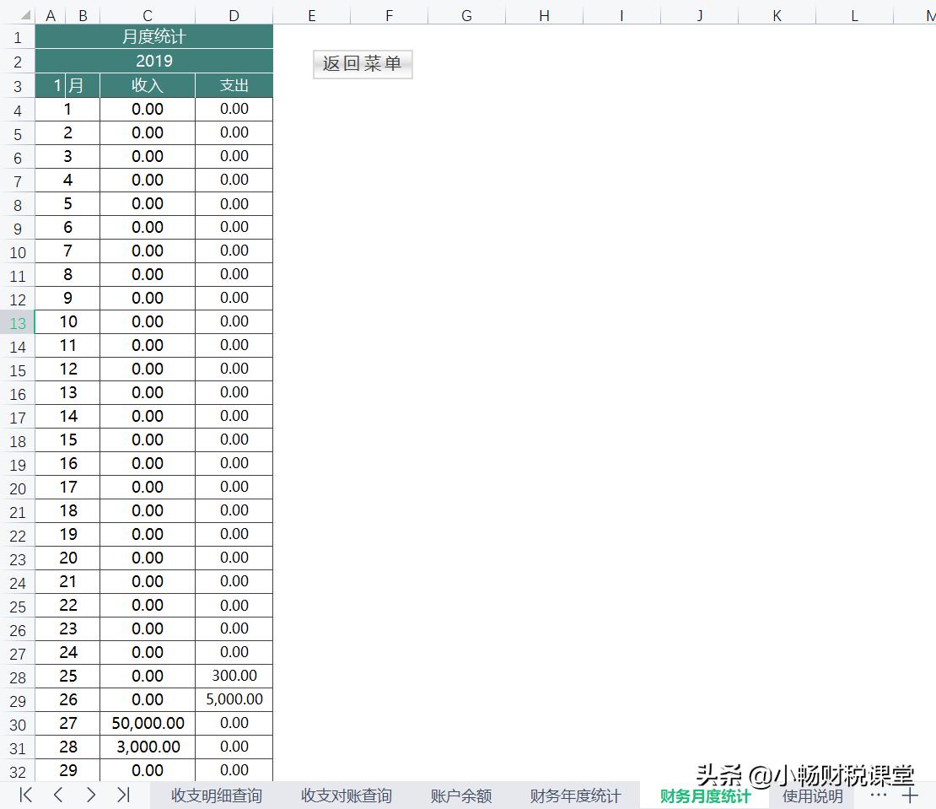Click the cell showing 5,000.00 expense

coord(234,699)
